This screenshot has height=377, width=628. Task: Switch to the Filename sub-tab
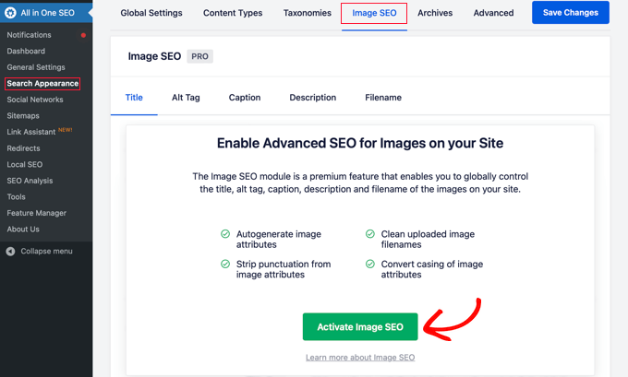coord(383,98)
